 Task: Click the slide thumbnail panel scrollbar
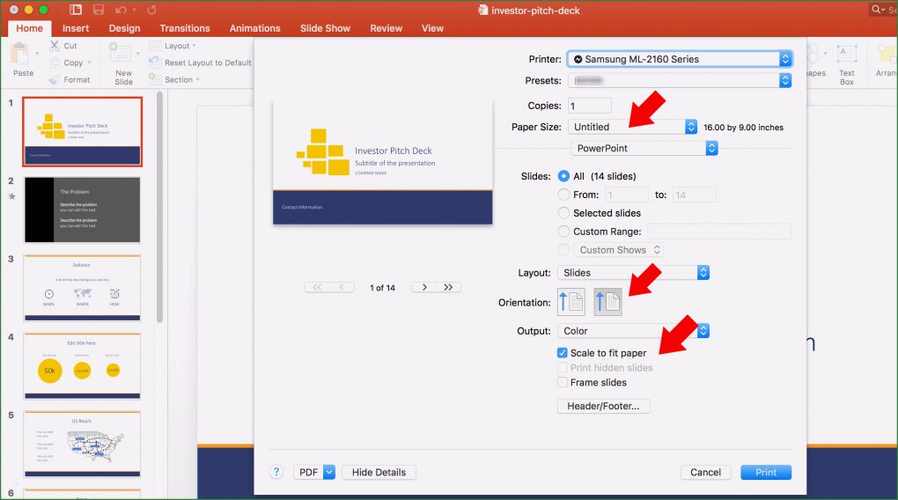point(159,206)
